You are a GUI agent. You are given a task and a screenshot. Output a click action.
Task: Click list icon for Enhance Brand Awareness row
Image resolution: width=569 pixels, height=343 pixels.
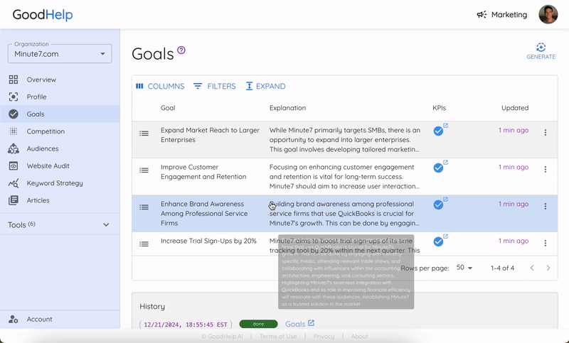pos(144,207)
